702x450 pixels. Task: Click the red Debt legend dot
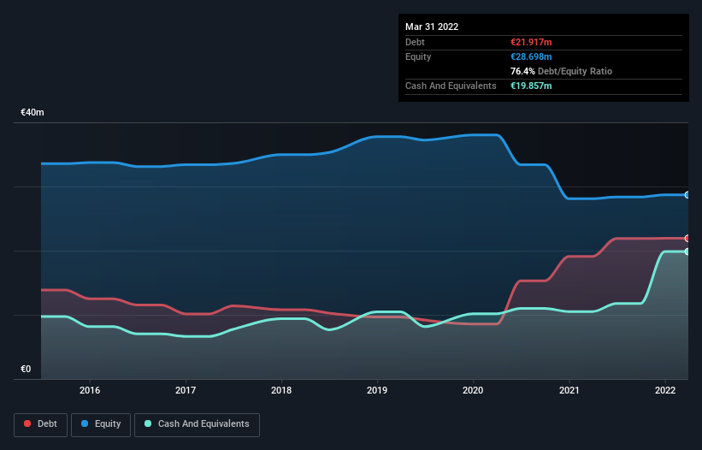[28, 423]
